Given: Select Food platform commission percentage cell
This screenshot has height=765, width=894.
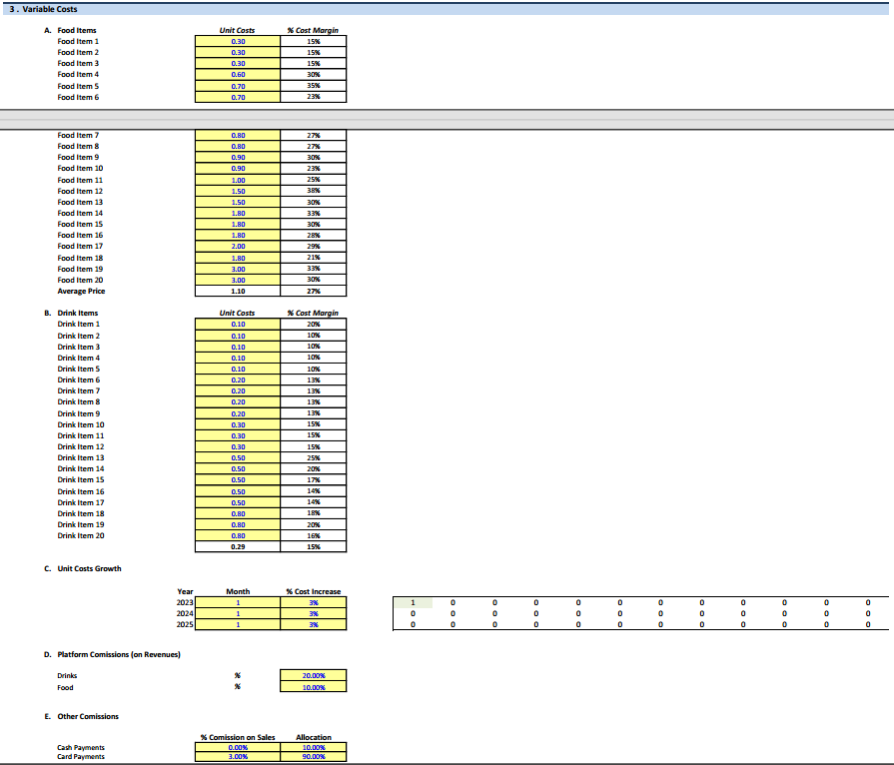Looking at the screenshot, I should click(x=314, y=687).
